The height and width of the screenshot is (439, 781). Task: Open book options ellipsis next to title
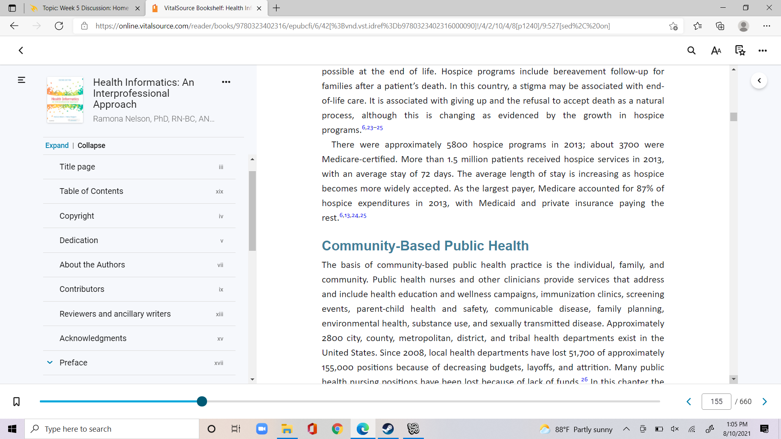tap(226, 82)
